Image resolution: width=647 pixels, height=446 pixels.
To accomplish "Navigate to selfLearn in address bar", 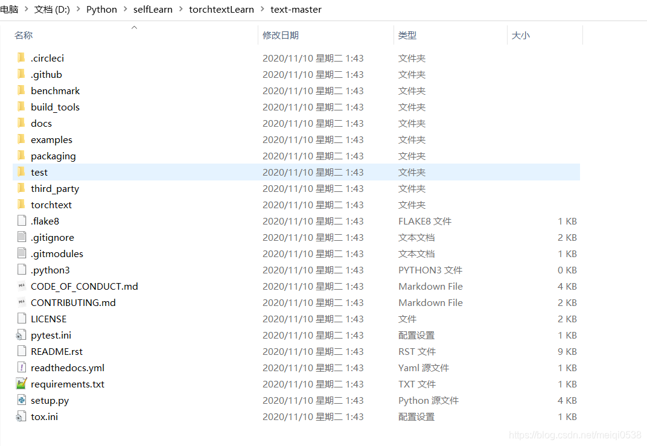I will (x=153, y=9).
